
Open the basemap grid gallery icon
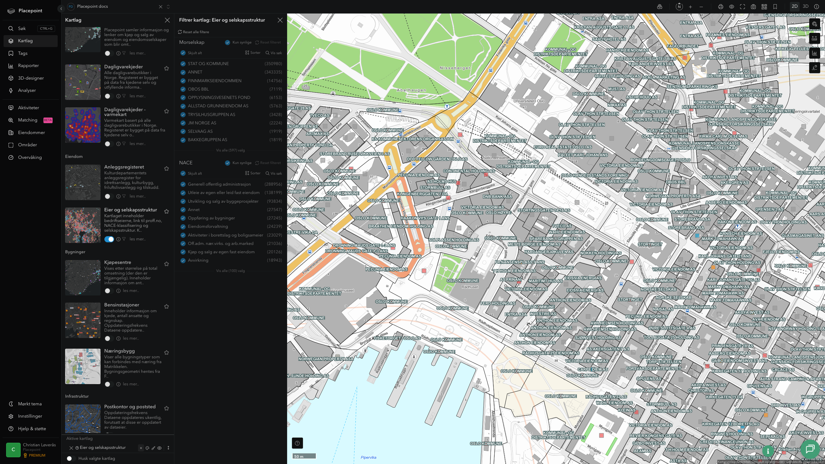pos(764,6)
